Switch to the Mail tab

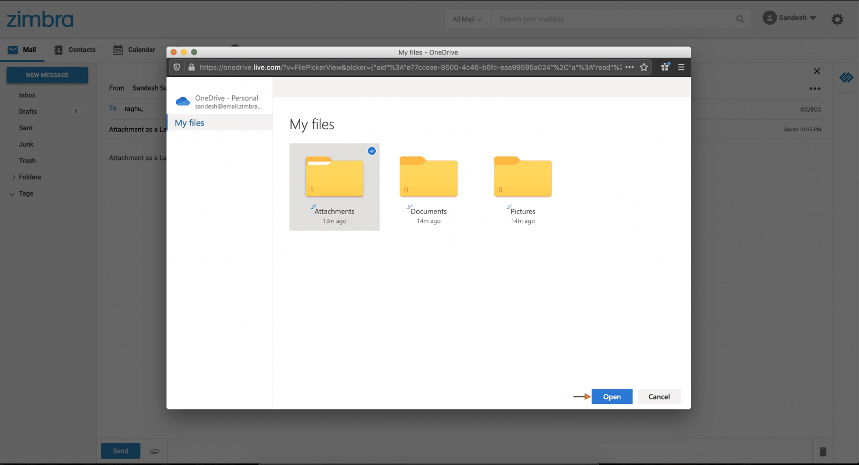pyautogui.click(x=22, y=50)
